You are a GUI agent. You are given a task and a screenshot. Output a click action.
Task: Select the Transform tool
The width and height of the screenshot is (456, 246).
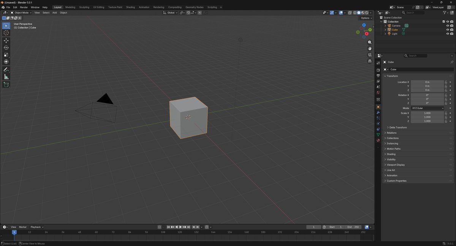(x=6, y=62)
